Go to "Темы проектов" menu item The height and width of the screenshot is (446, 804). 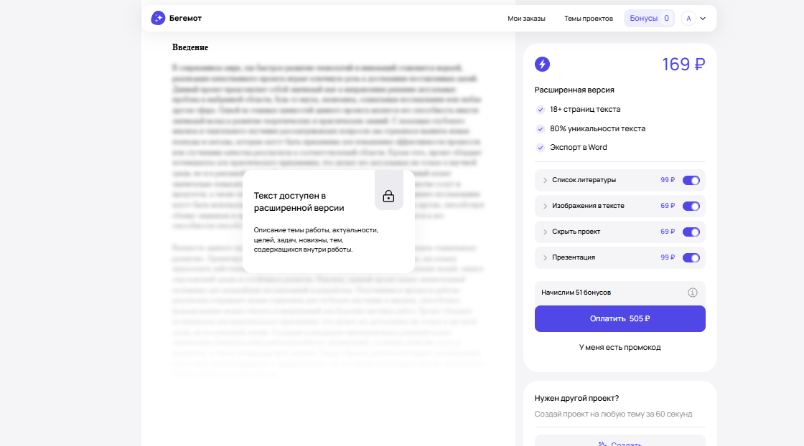pyautogui.click(x=588, y=19)
